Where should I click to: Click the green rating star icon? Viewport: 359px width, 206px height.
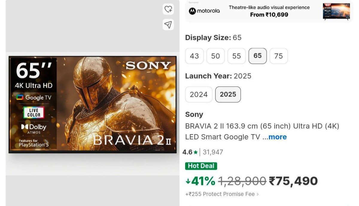(196, 152)
